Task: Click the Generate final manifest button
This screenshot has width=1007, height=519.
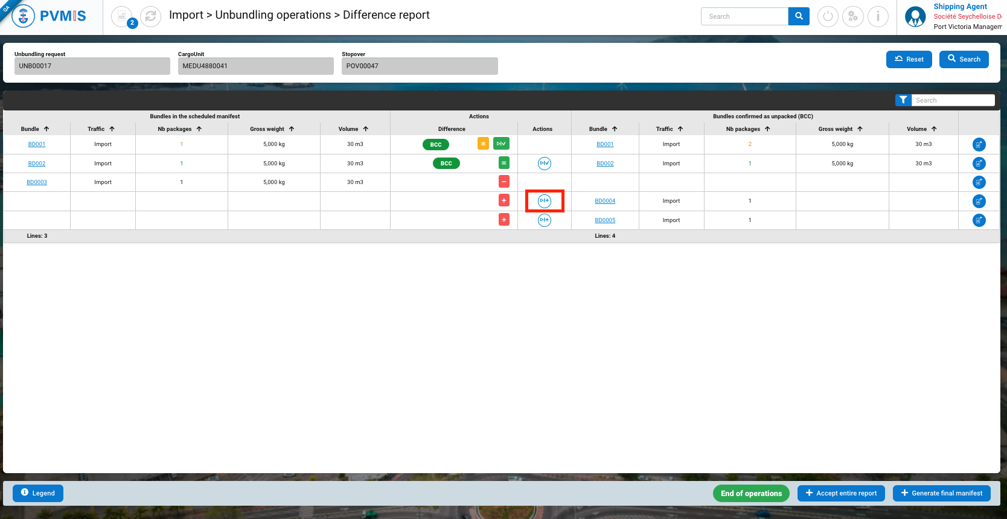Action: 941,493
